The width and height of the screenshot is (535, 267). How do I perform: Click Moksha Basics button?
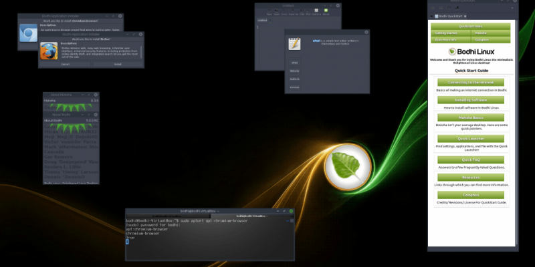(x=471, y=117)
